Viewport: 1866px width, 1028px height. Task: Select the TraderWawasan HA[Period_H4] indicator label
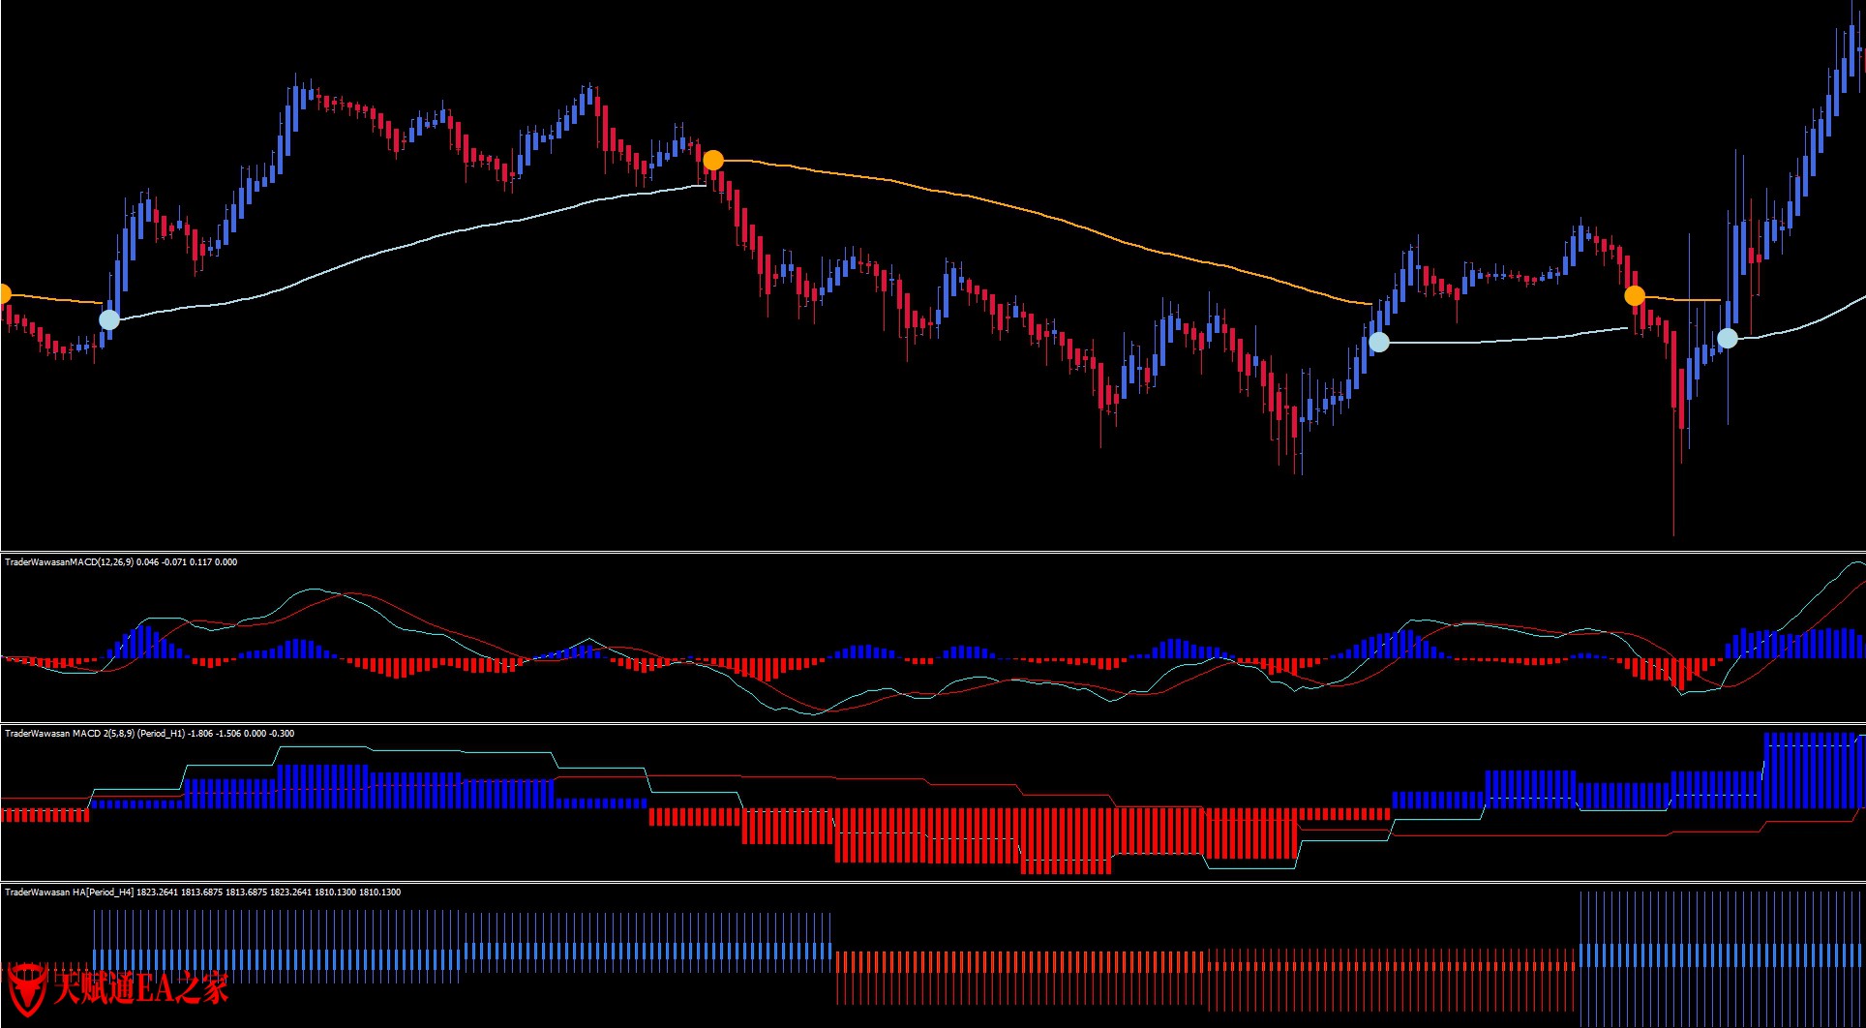[202, 892]
